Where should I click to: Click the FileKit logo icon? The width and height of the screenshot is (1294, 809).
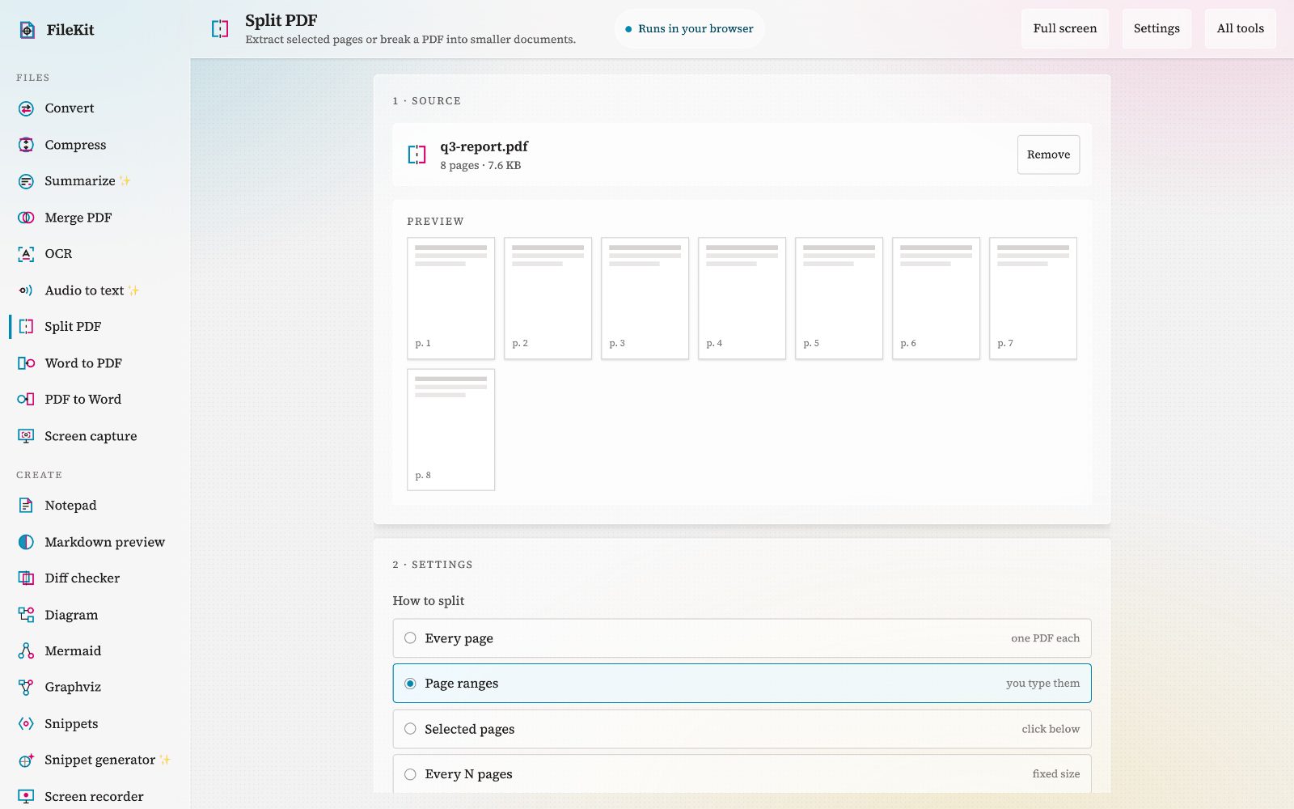pos(27,30)
